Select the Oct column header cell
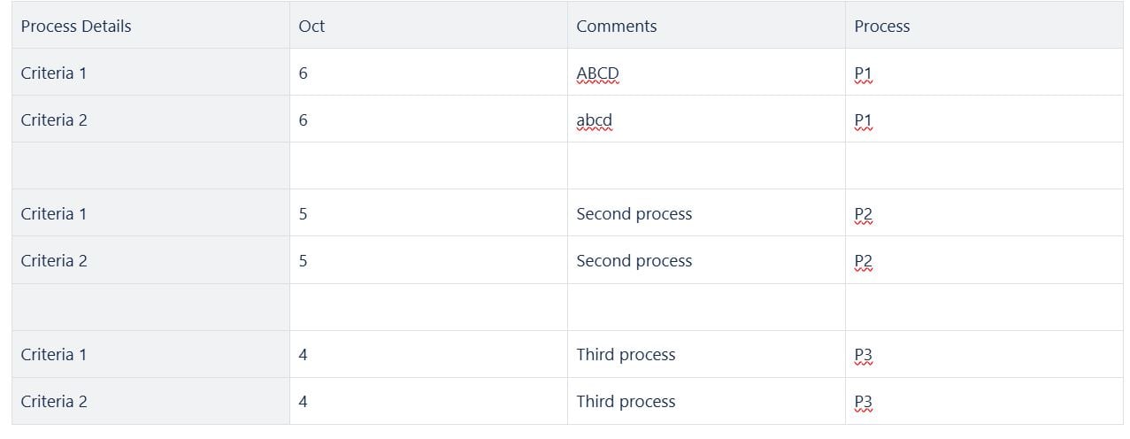This screenshot has width=1130, height=439. point(428,26)
